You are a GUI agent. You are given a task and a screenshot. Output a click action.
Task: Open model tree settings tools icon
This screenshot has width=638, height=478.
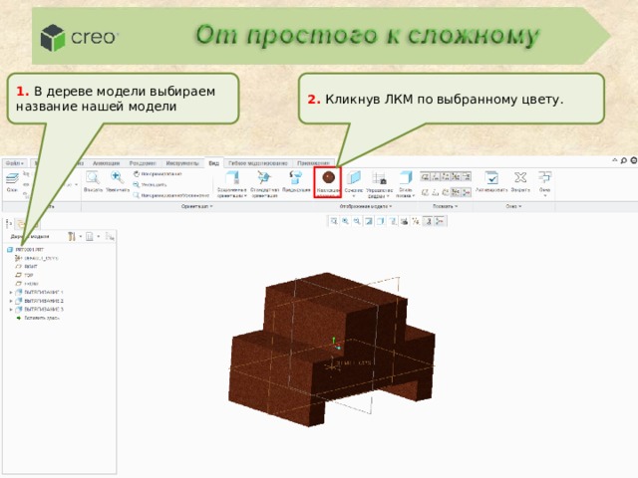tap(72, 236)
